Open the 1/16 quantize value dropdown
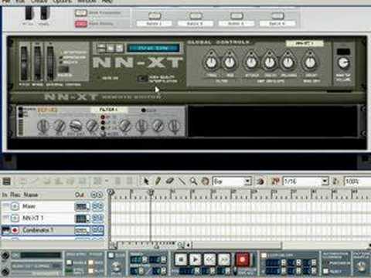Image resolution: width=371 pixels, height=278 pixels. pyautogui.click(x=325, y=181)
